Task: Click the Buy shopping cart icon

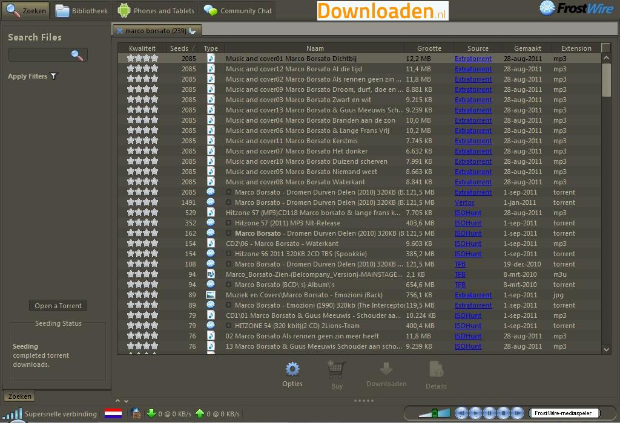Action: coord(337,370)
